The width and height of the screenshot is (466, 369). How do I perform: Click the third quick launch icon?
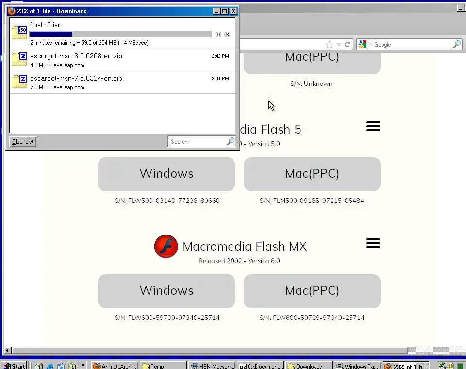[x=61, y=366]
